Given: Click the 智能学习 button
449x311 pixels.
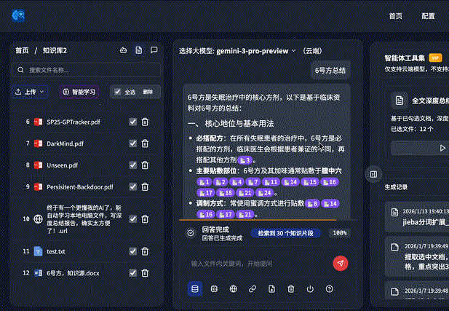Looking at the screenshot, I should coord(79,92).
